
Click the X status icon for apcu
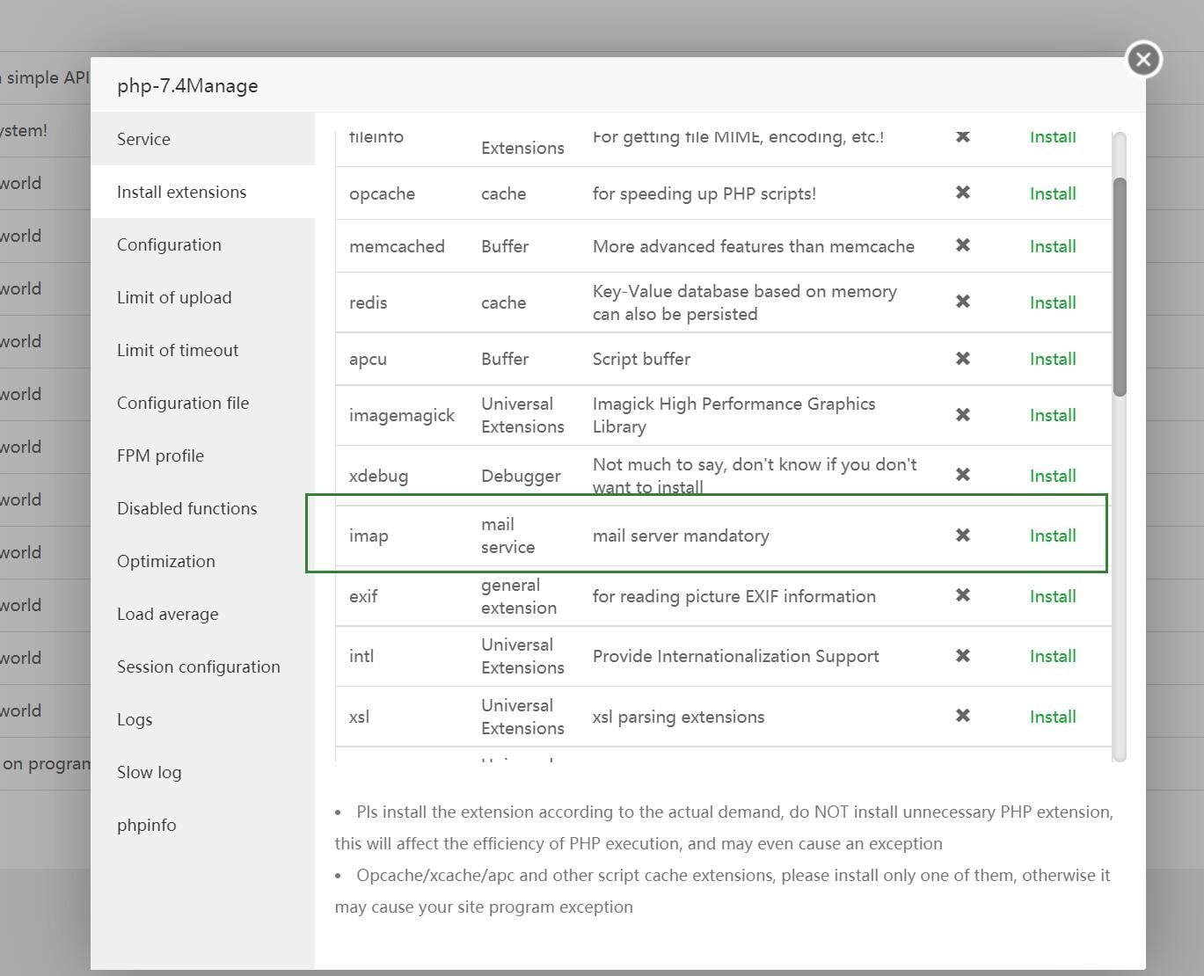pyautogui.click(x=963, y=359)
